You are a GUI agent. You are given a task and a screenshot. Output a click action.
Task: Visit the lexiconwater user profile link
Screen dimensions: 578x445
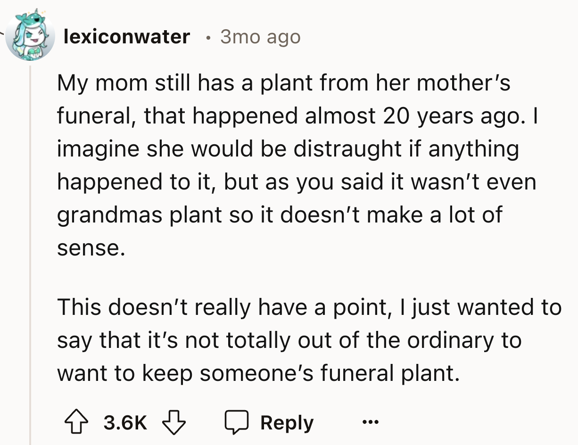coord(126,36)
